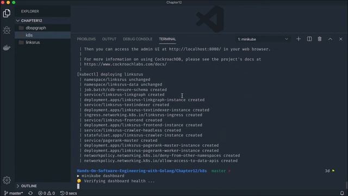348x196 pixels.
Task: Open the dbspgraph folder
Action: coord(42,28)
